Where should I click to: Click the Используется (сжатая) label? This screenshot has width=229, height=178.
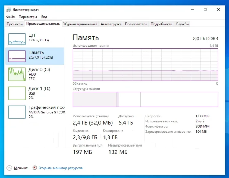[x=91, y=116]
